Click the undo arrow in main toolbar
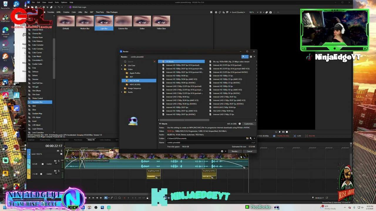This screenshot has height=211, width=376. point(59,7)
